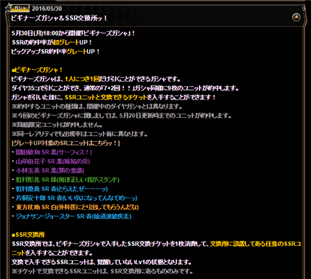Select unit 間田敏和 SR 黒(サーフィス！)
The image size is (311, 279).
(54, 152)
